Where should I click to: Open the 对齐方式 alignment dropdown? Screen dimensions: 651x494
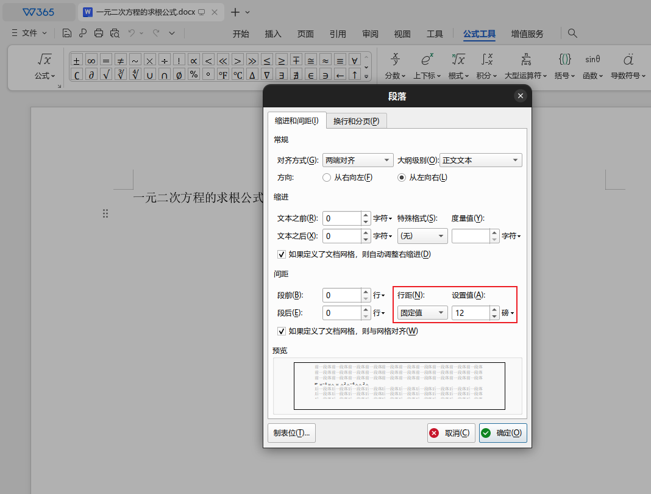[357, 160]
